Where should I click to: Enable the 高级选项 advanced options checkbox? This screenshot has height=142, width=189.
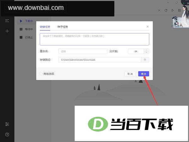click(x=41, y=74)
